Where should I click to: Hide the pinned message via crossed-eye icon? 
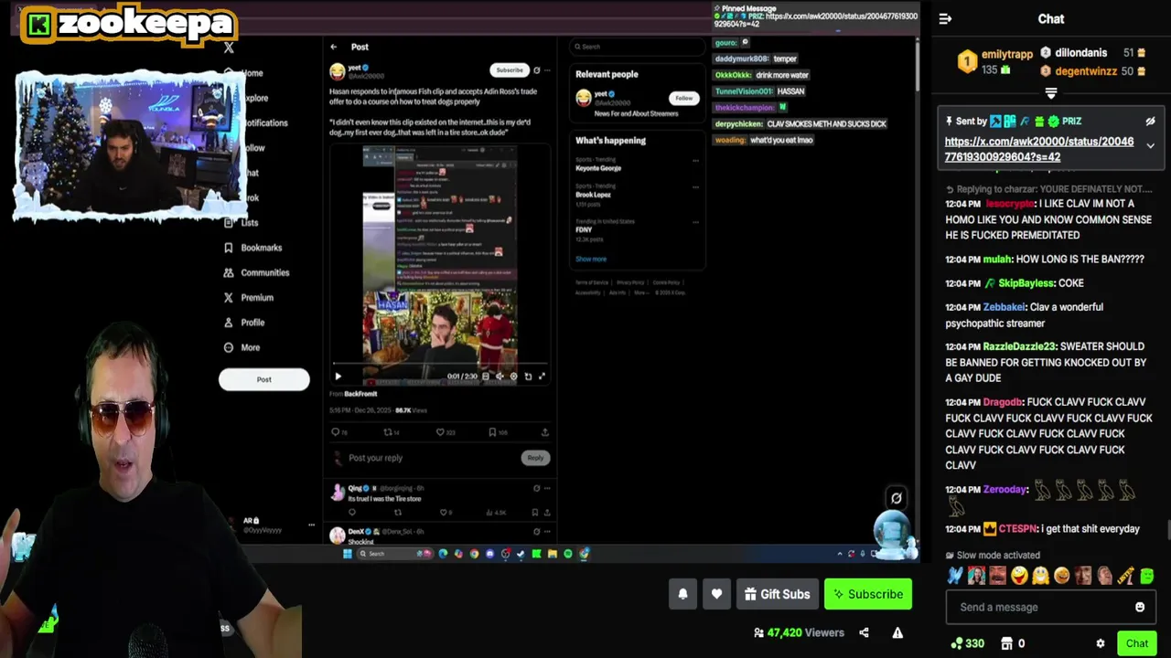1150,121
